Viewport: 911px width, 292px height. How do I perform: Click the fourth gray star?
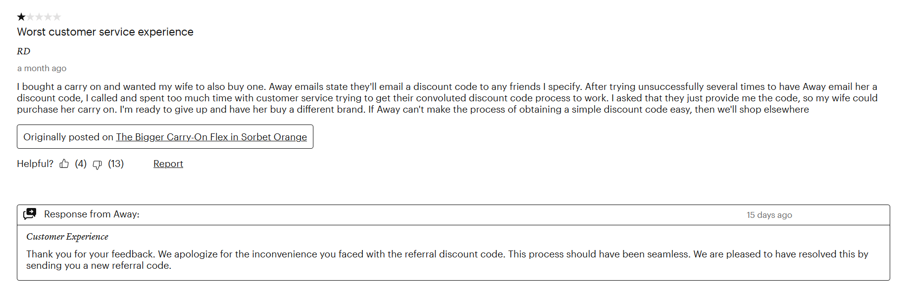click(x=48, y=17)
